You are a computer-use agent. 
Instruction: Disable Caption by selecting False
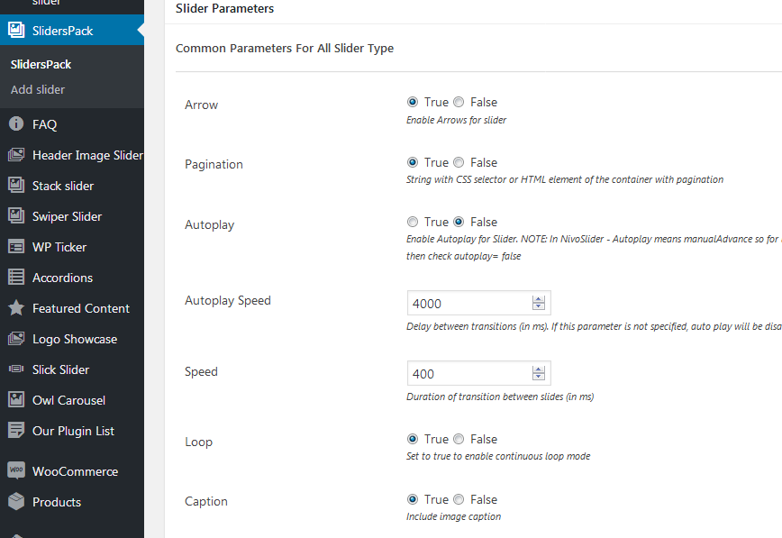pyautogui.click(x=459, y=499)
